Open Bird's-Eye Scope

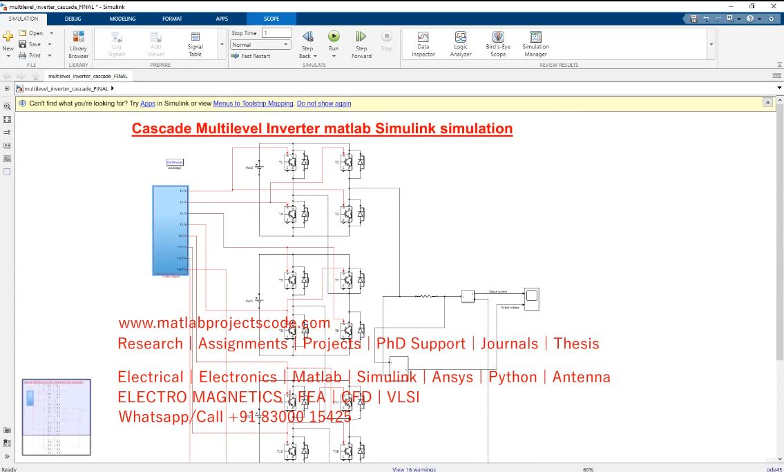tap(498, 44)
